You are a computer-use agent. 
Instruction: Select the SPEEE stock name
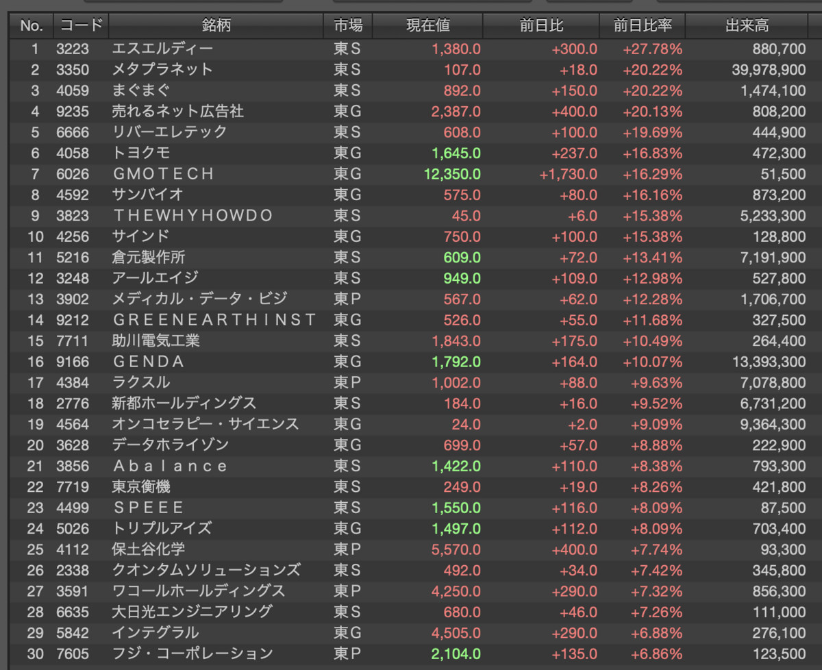(149, 508)
